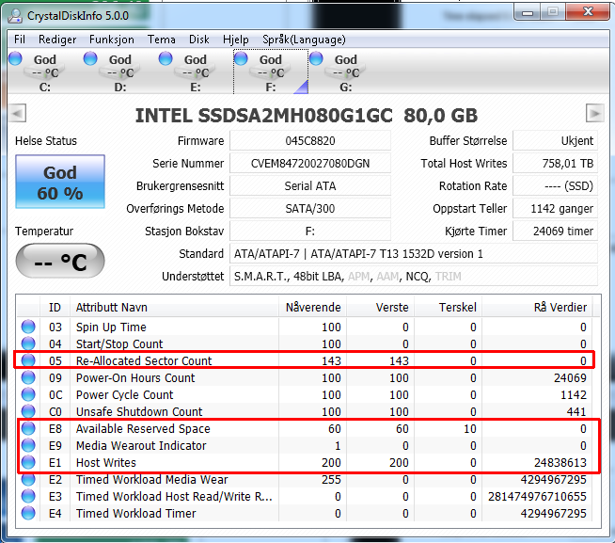Select the Available Reserved Space row
This screenshot has width=615, height=543.
(x=305, y=428)
